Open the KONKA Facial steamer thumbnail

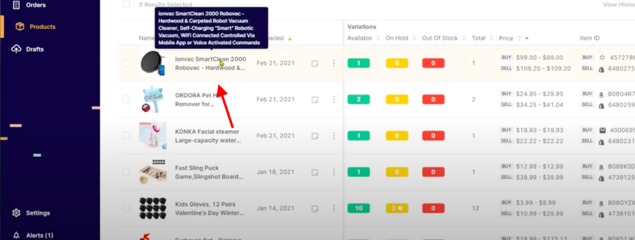tap(153, 136)
